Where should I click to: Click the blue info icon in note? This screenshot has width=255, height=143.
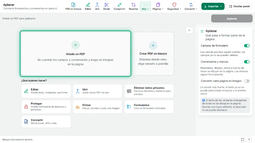click(203, 100)
